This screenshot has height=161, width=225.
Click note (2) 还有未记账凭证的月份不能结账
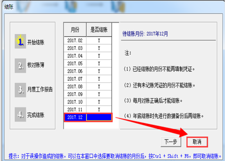coord(159,85)
